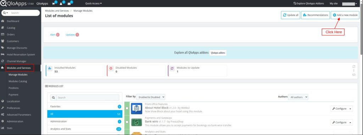Click the Bank wire module icon

click(x=136, y=122)
